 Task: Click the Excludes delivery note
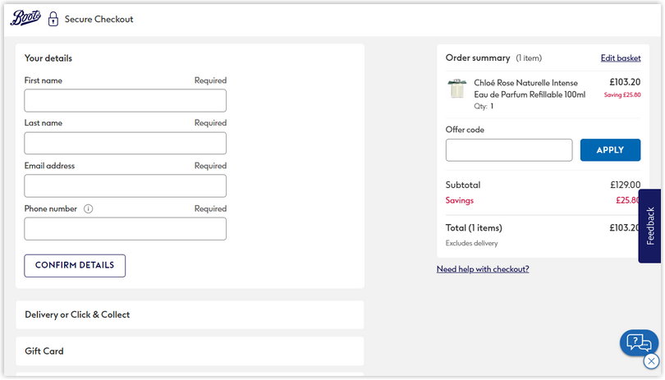pyautogui.click(x=471, y=243)
